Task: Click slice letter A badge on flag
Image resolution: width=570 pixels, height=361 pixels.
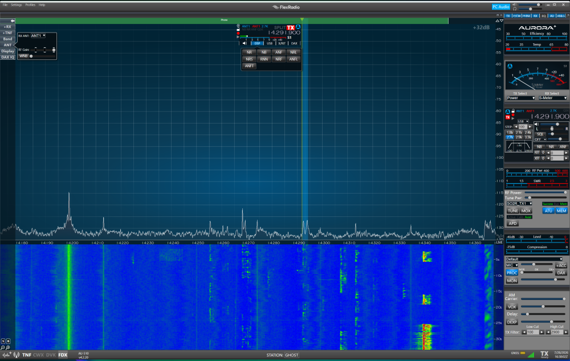Action: (298, 27)
